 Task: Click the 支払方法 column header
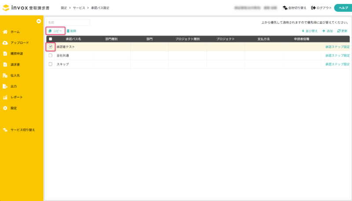point(264,39)
